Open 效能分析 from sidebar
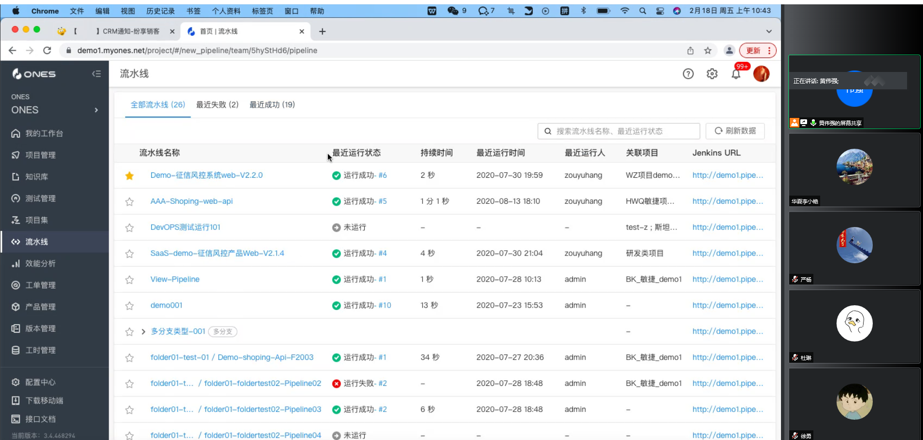 point(40,264)
